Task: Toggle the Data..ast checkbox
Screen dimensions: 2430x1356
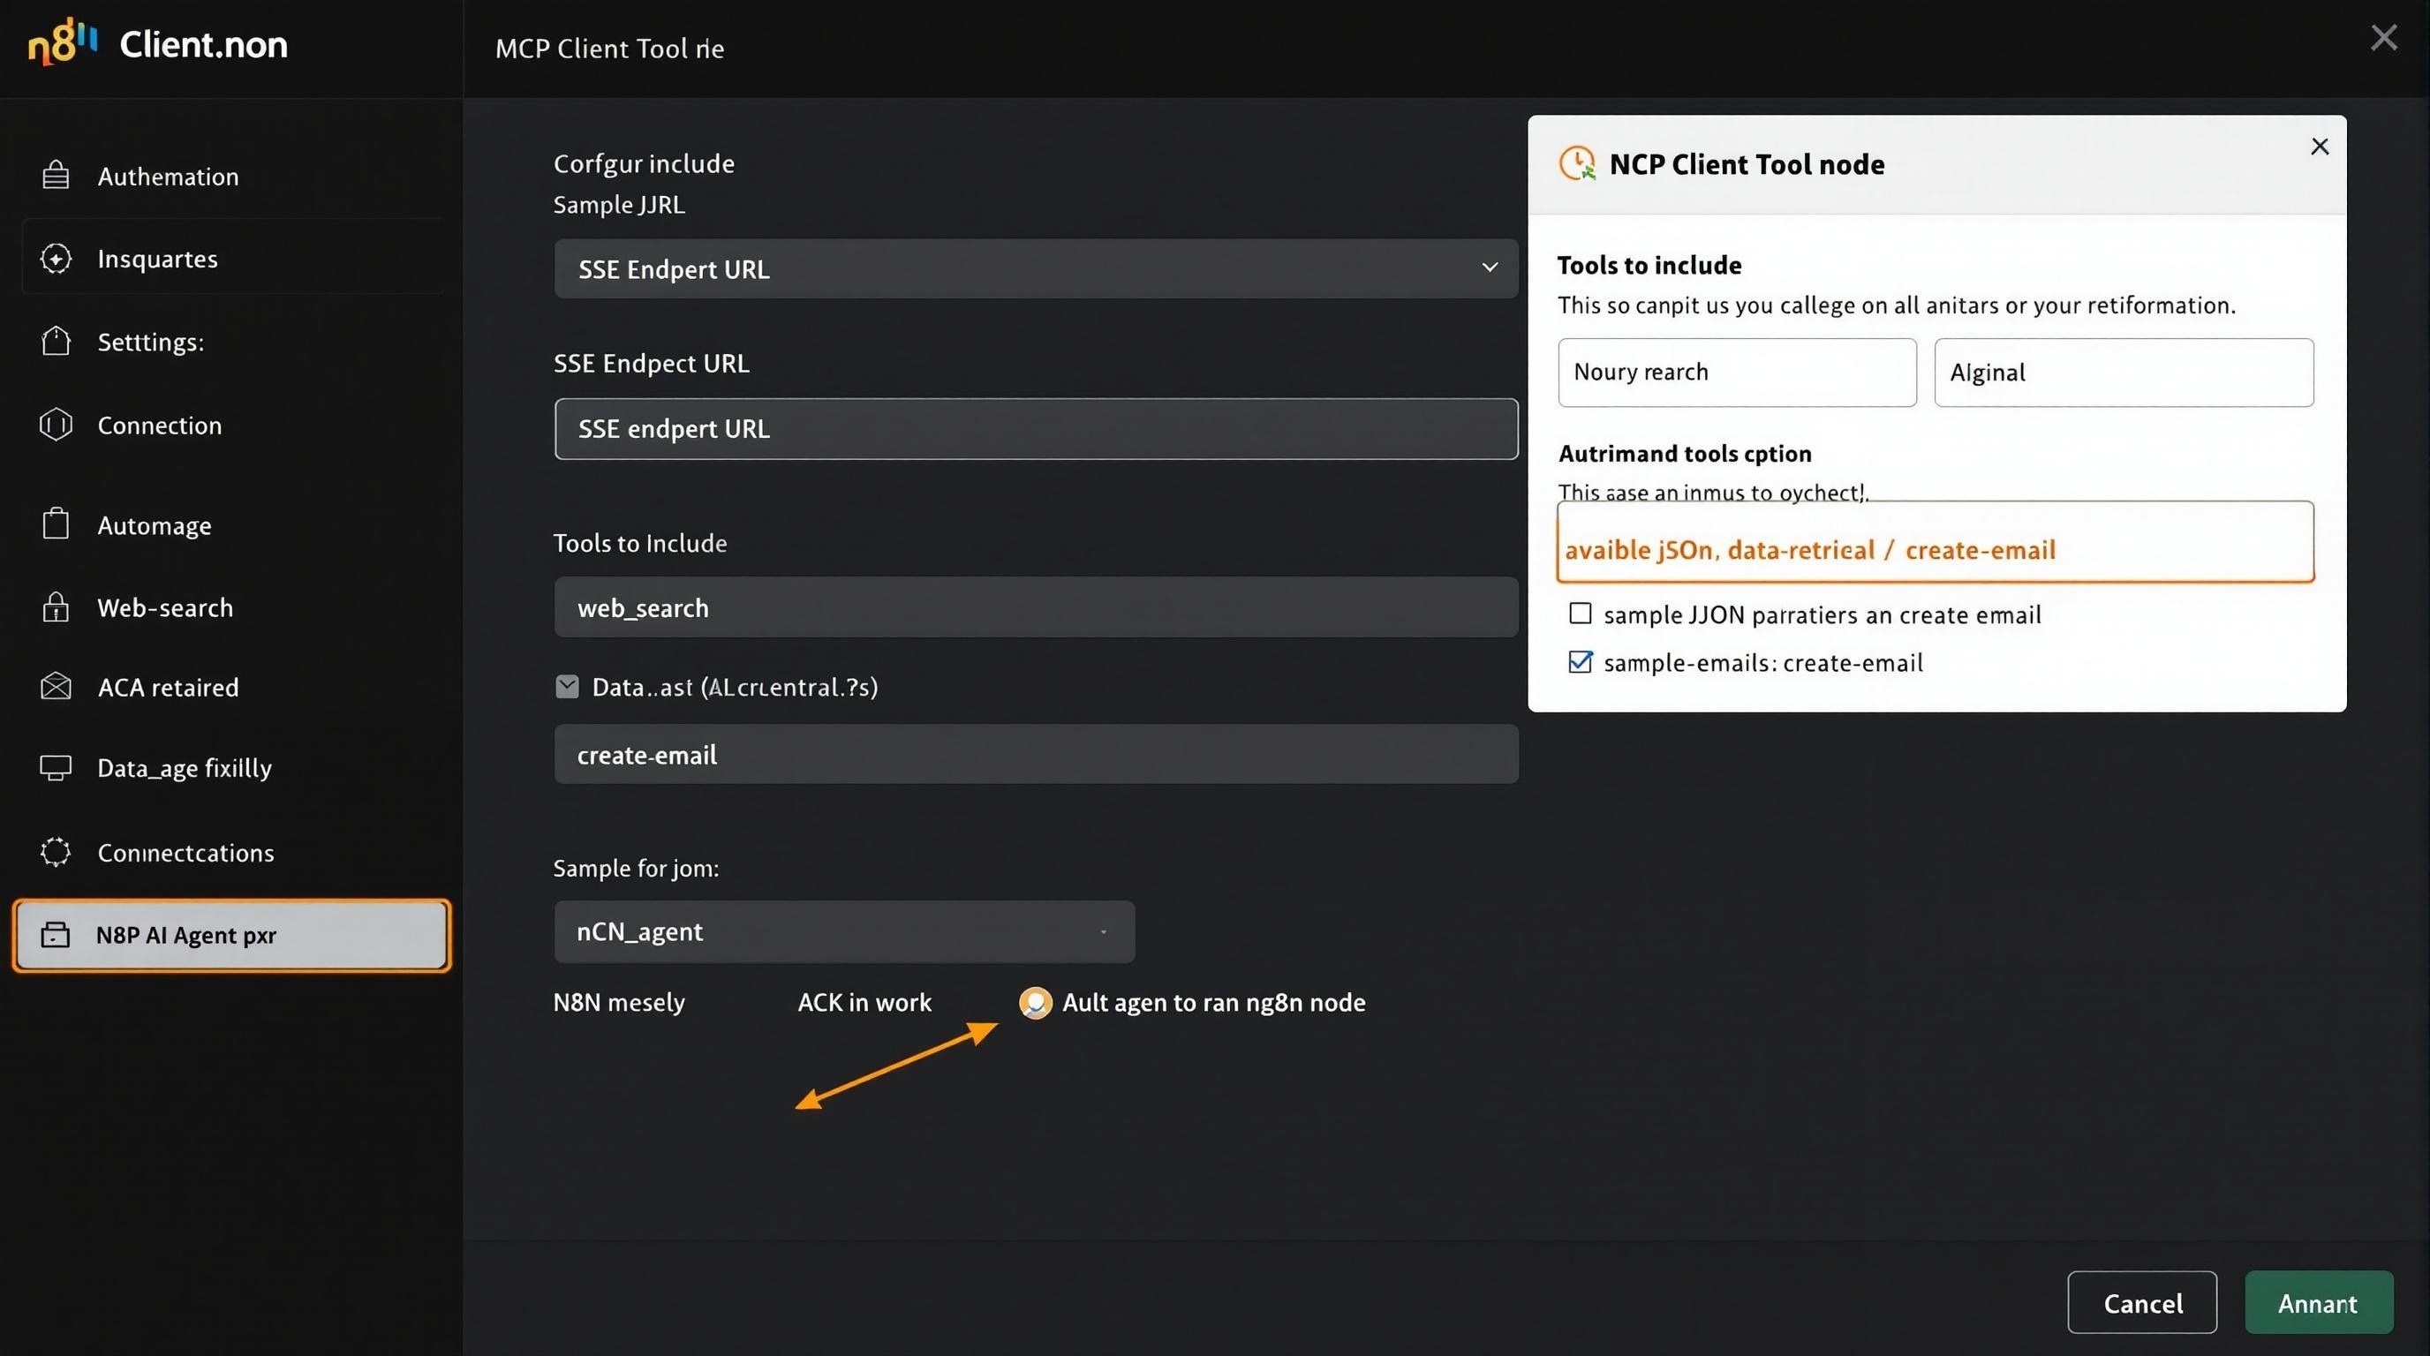Action: [x=567, y=687]
